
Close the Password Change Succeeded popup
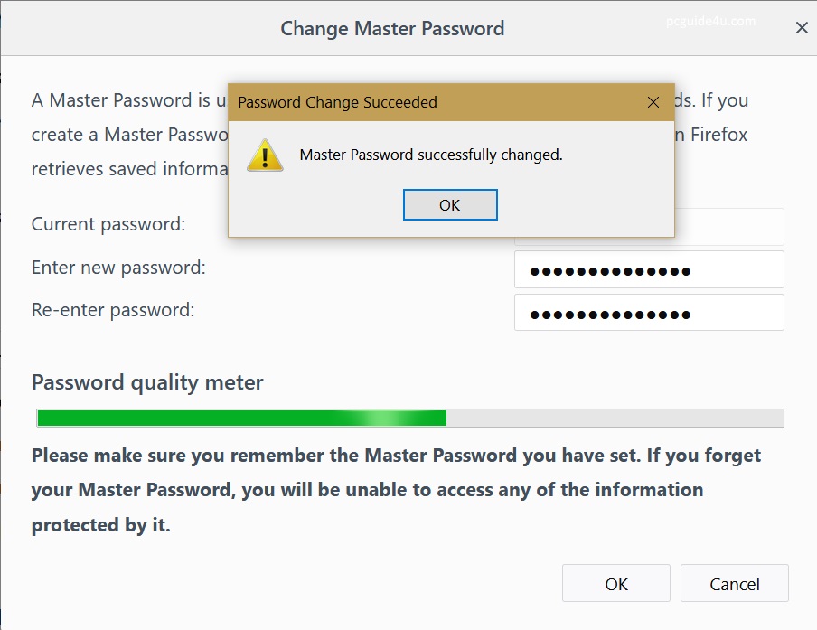pyautogui.click(x=653, y=102)
